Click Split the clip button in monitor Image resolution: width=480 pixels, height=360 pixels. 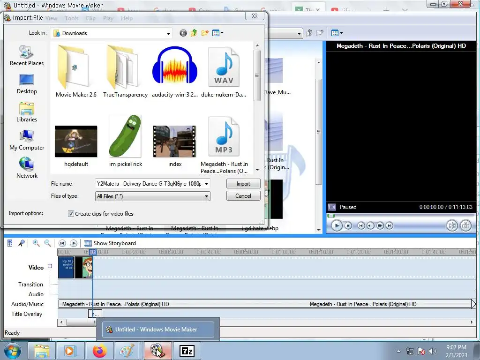[452, 226]
